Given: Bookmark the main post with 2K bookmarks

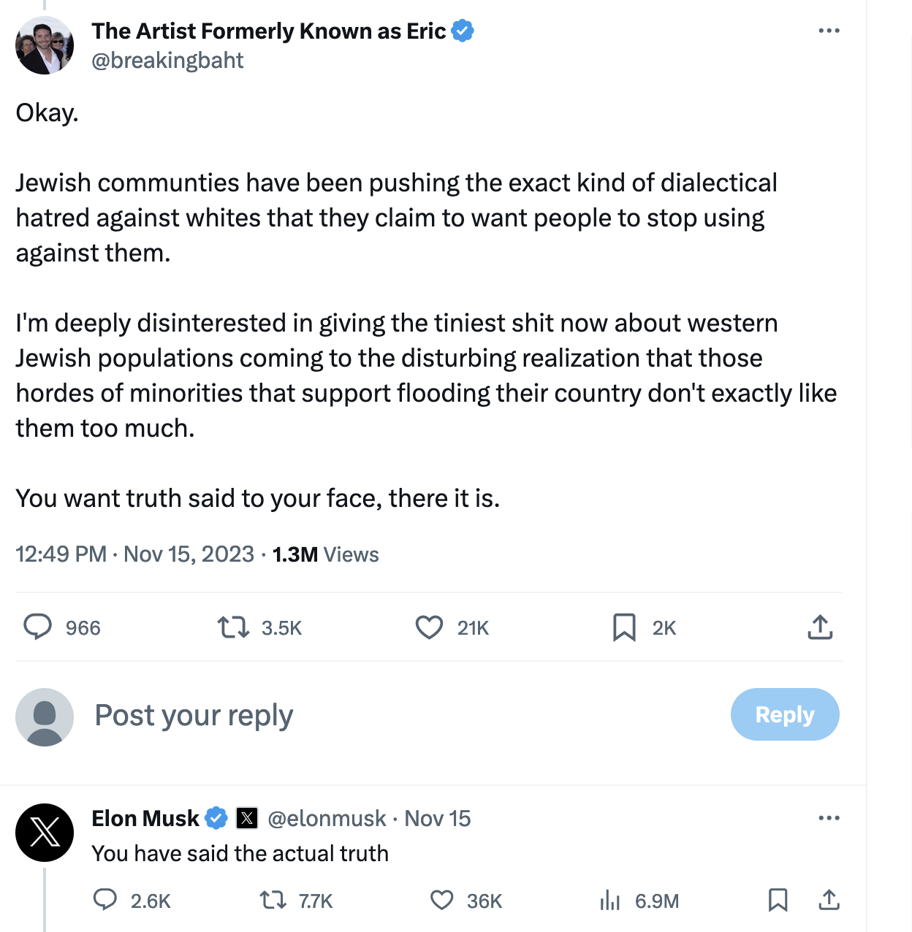Looking at the screenshot, I should pyautogui.click(x=624, y=627).
